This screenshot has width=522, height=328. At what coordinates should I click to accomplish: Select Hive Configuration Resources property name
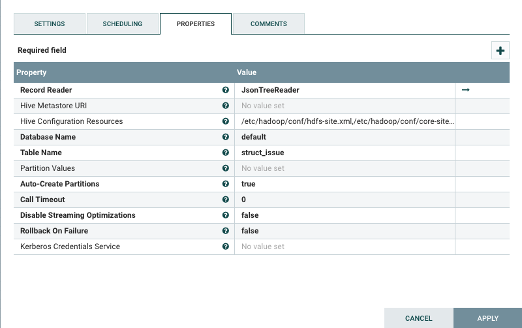(x=71, y=121)
